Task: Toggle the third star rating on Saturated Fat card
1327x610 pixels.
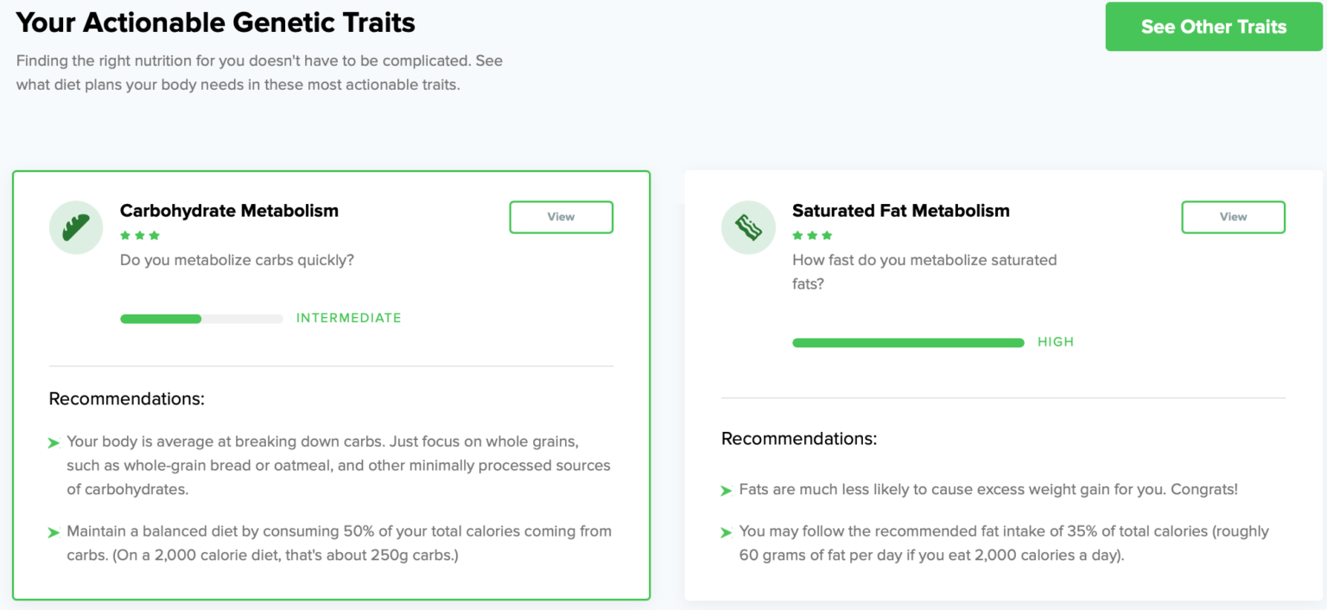Action: point(827,235)
